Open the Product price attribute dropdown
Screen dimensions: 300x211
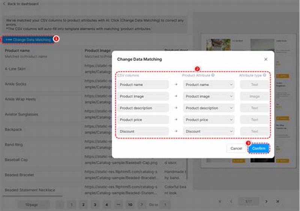(209, 120)
